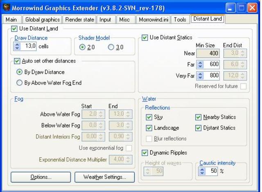The height and width of the screenshot is (192, 262).
Task: Toggle Dynamic Ripples checkbox
Action: [145, 153]
